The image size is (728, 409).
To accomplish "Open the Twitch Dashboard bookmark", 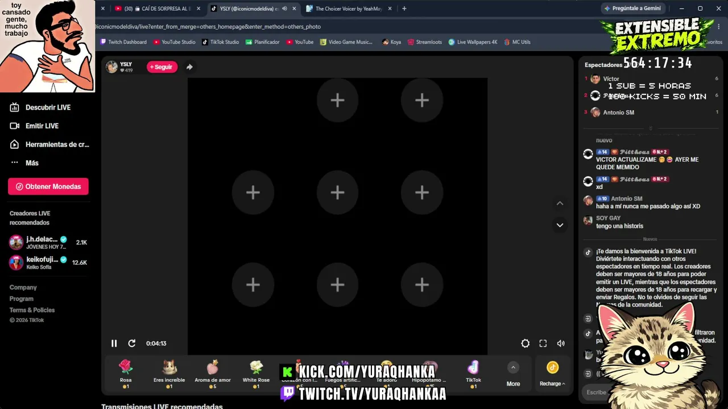I will coord(123,42).
